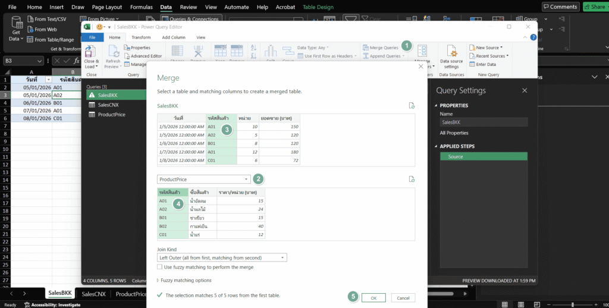Select the ราคา/หน่วย (บาท) column header
The height and width of the screenshot is (308, 609).
240,192
